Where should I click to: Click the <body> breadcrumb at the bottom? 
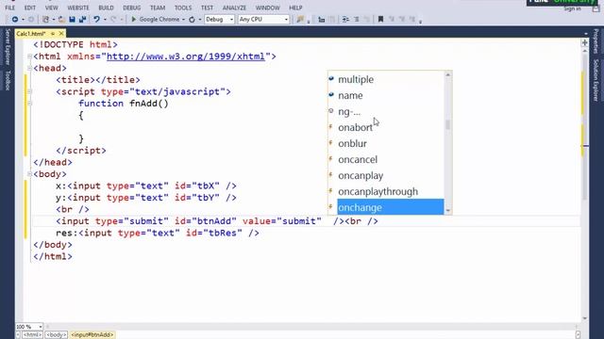[x=57, y=335]
